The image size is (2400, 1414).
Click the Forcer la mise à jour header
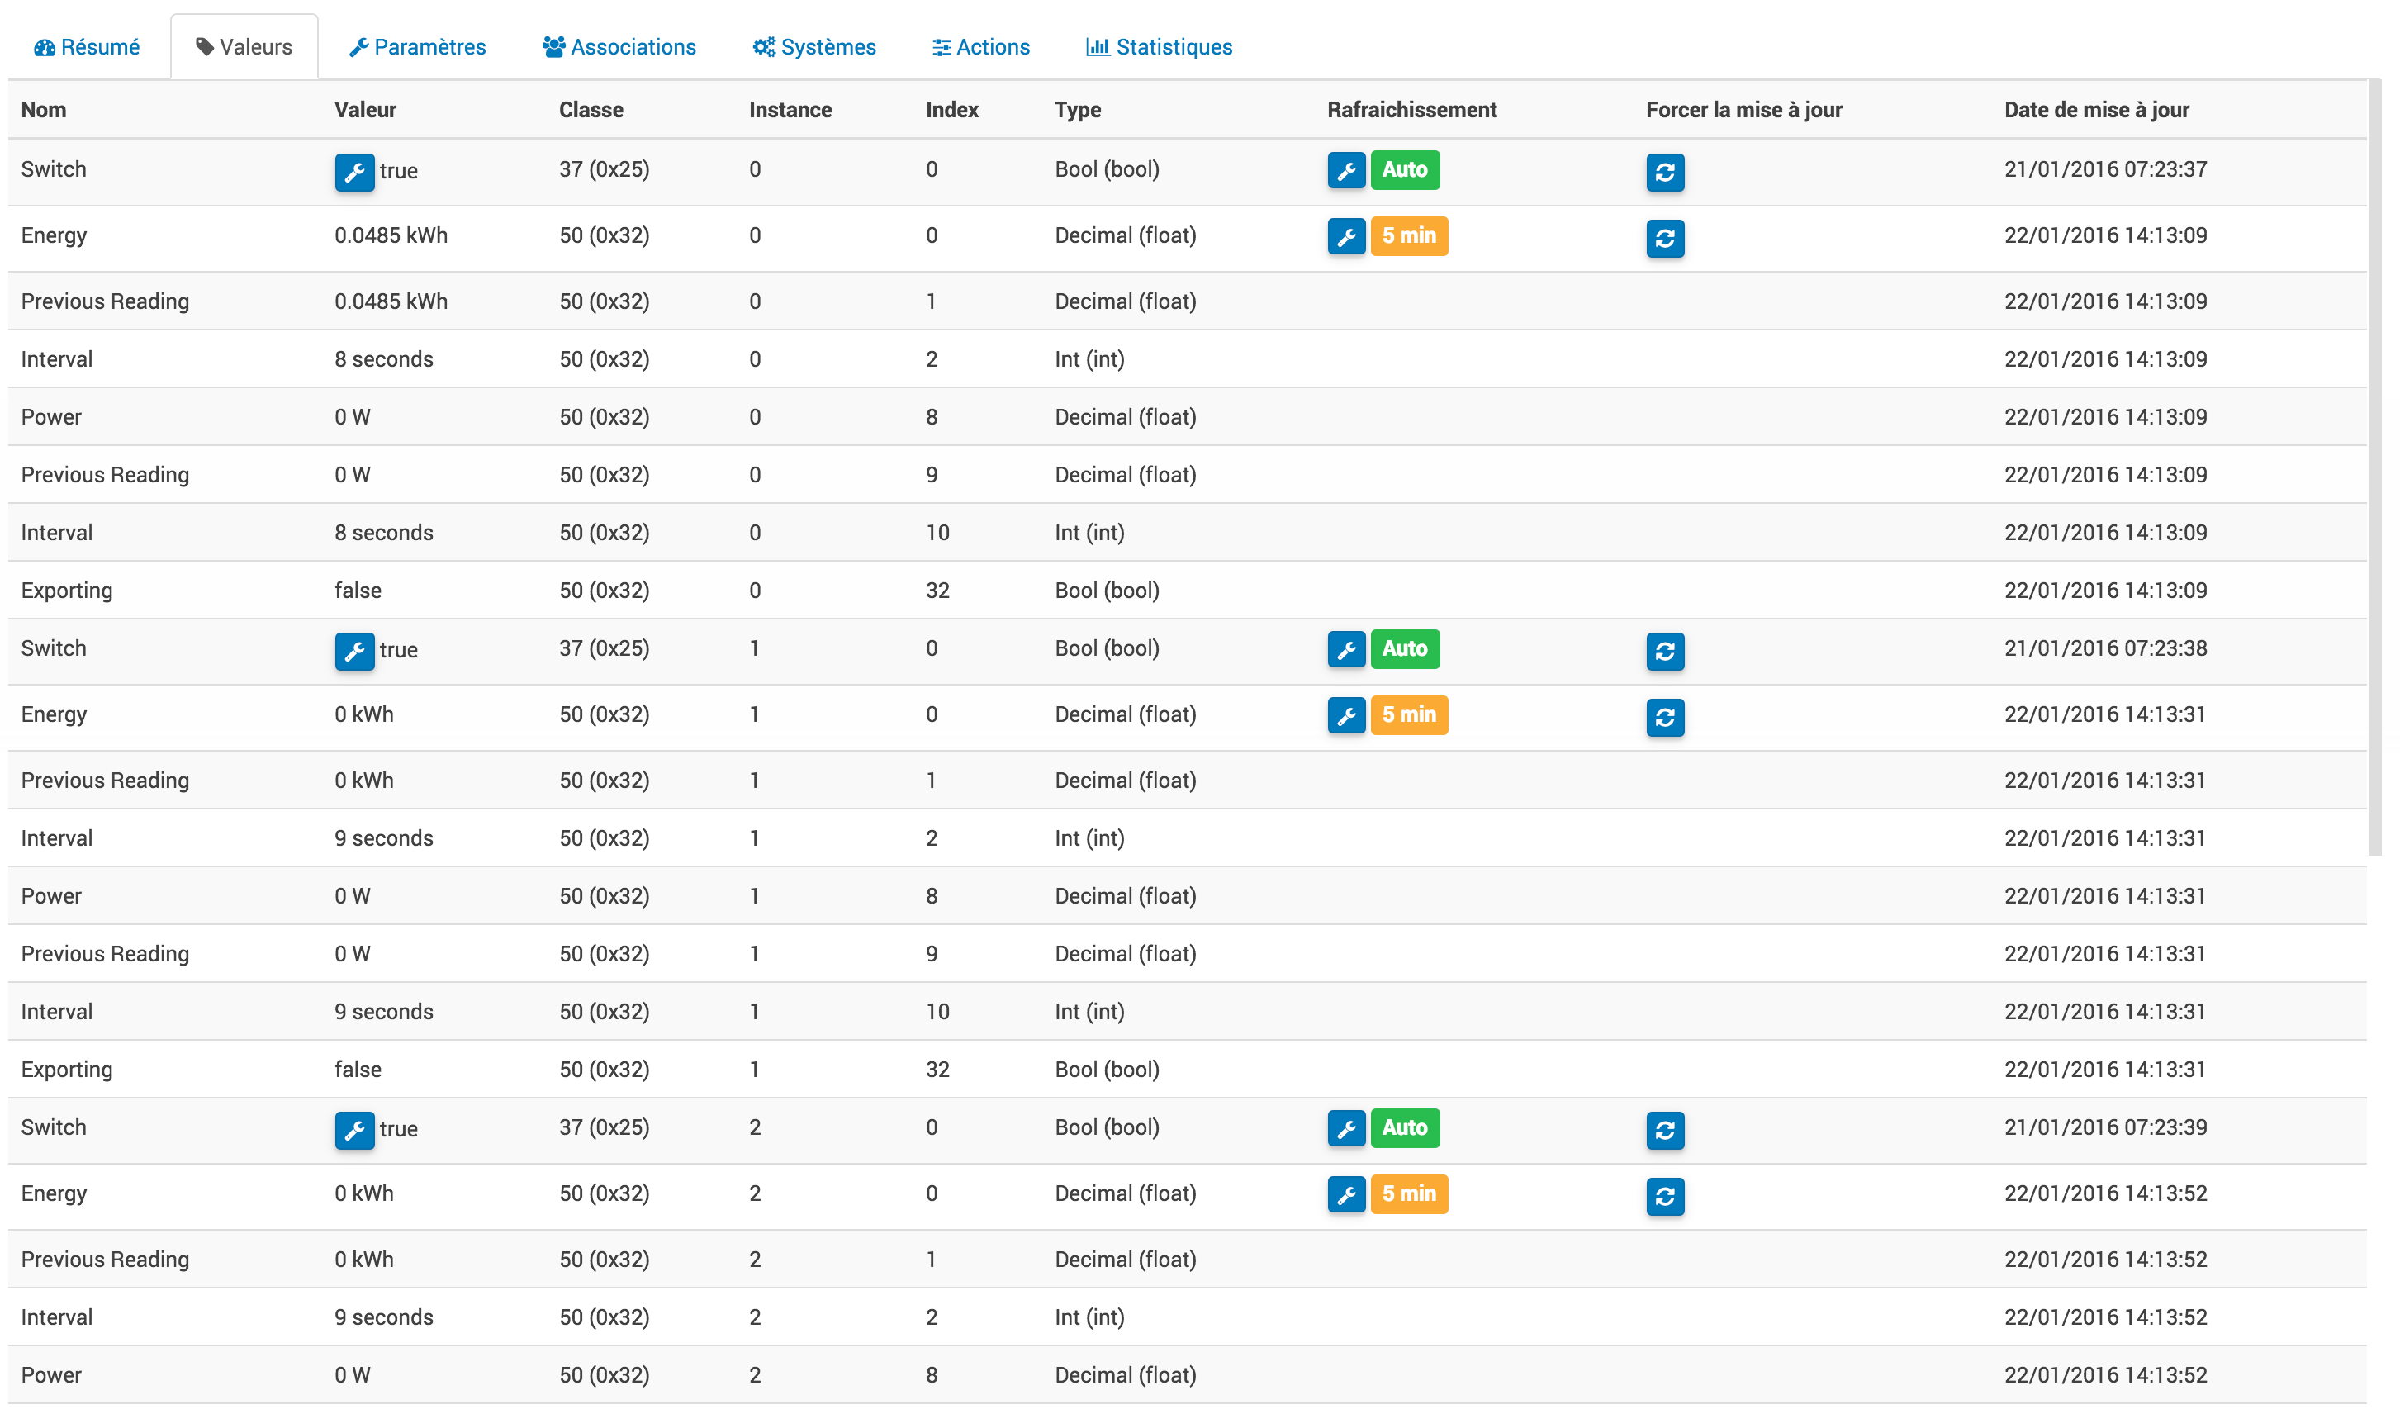point(1744,110)
